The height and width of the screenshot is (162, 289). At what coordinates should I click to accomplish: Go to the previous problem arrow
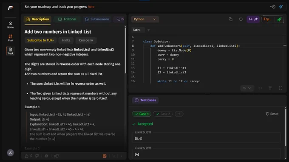(114, 156)
